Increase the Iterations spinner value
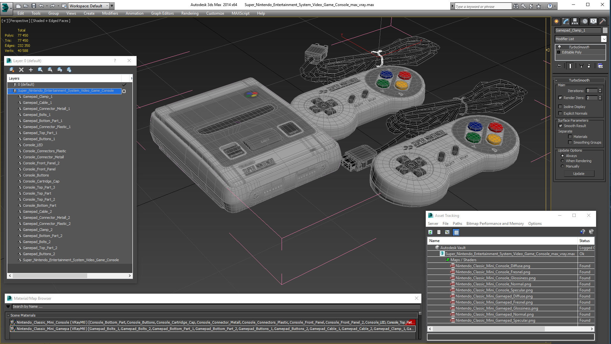611x344 pixels. 600,90
